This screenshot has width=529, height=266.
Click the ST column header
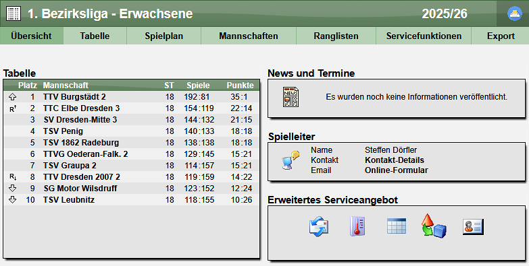click(169, 86)
